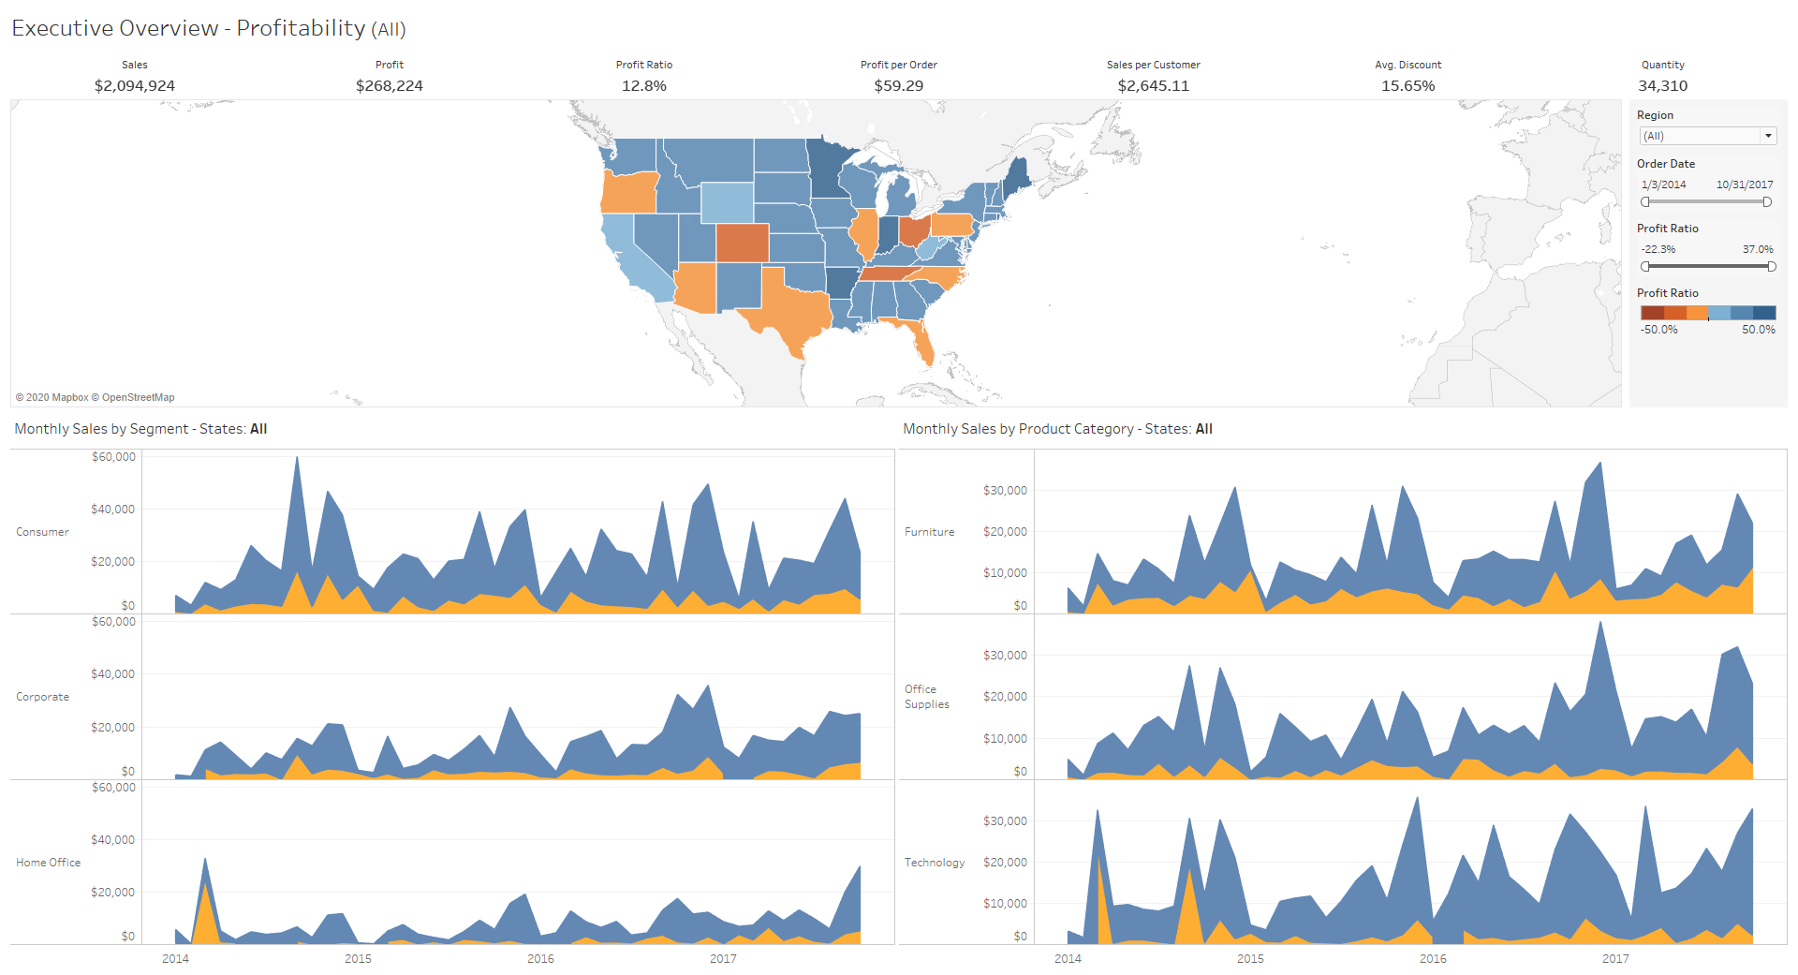
Task: Click the Sales value $2,094,924
Action: point(135,85)
